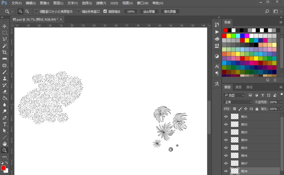
Task: Enable resize window to fit checkbox
Action: point(36,11)
